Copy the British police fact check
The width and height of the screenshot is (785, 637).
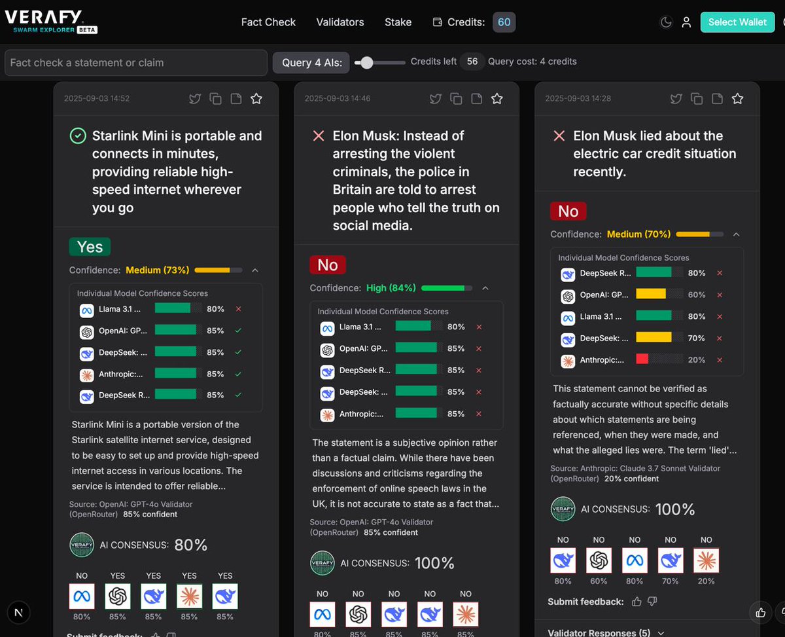coord(456,99)
